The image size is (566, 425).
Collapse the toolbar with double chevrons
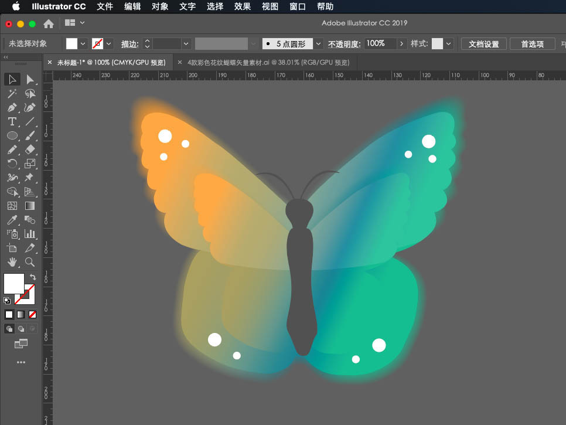pyautogui.click(x=5, y=57)
